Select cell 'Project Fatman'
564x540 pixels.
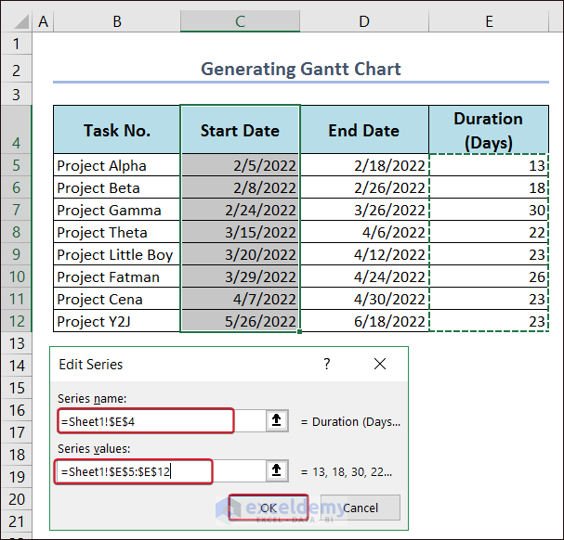(x=117, y=276)
